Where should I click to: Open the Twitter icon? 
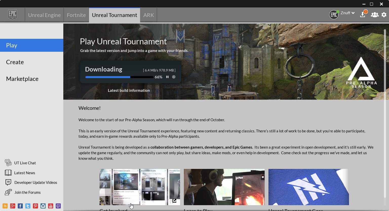[x=28, y=206]
